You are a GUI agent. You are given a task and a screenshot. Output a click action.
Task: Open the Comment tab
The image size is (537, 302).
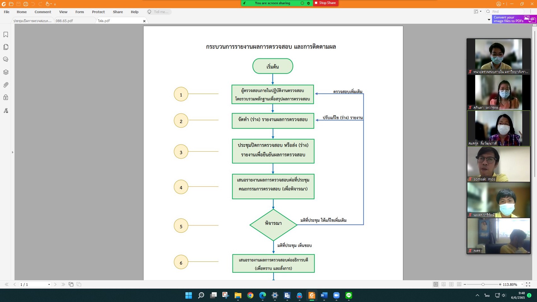tap(43, 12)
